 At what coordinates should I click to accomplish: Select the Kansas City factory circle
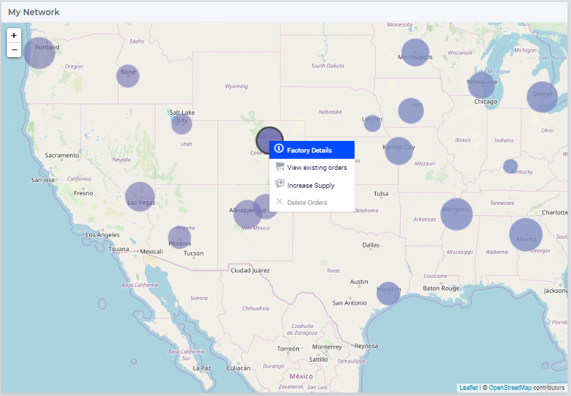click(399, 151)
